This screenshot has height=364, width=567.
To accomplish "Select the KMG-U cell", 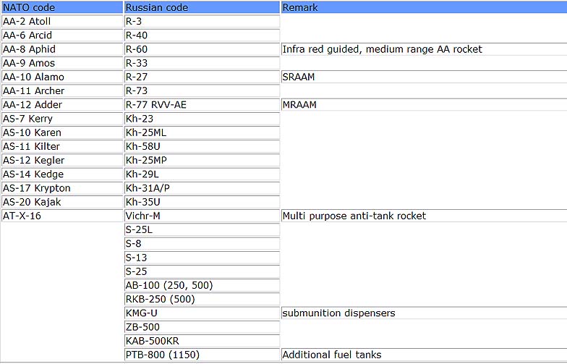I will point(142,313).
